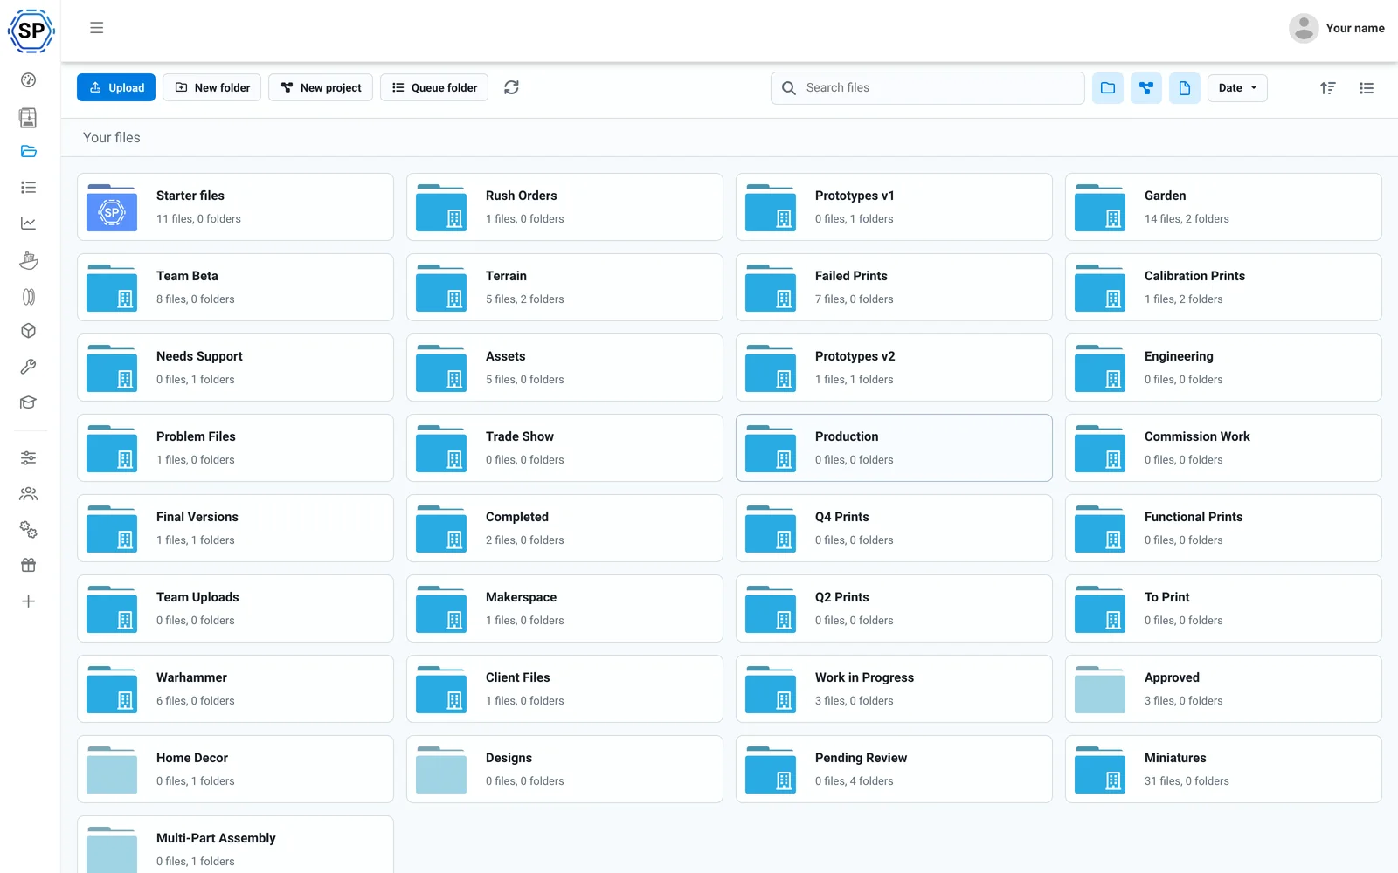
Task: Switch to list view icon
Action: pos(1367,88)
